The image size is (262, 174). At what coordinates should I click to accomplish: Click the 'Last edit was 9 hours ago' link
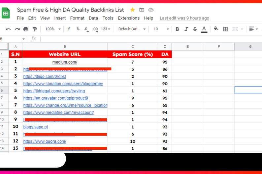click(x=184, y=18)
